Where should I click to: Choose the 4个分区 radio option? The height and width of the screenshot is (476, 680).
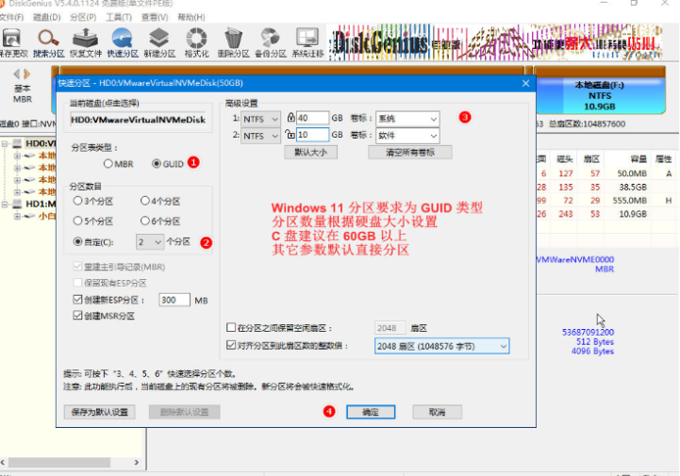click(144, 201)
